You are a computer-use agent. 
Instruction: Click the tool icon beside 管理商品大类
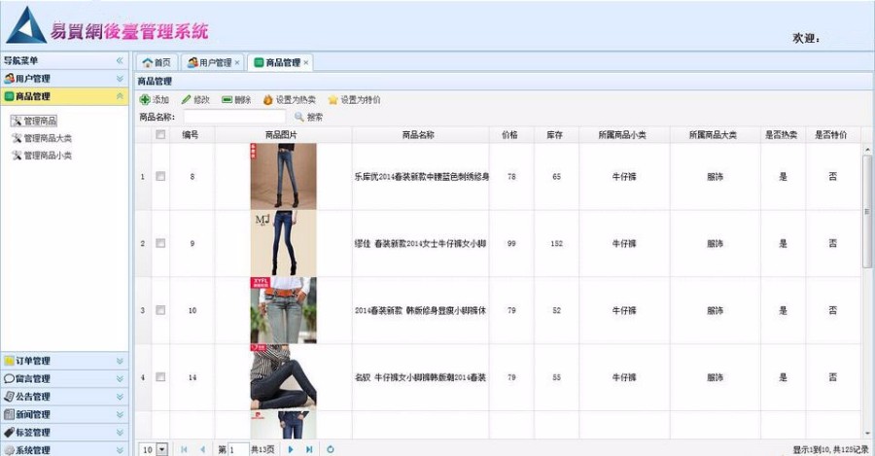pyautogui.click(x=17, y=138)
